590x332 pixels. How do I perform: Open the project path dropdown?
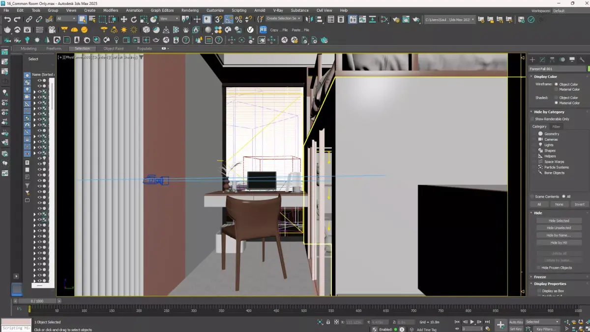(x=450, y=20)
